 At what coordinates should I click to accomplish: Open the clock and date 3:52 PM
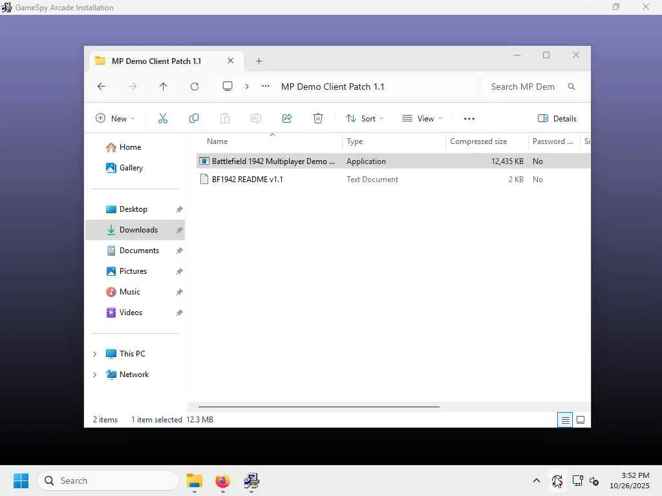pos(630,480)
